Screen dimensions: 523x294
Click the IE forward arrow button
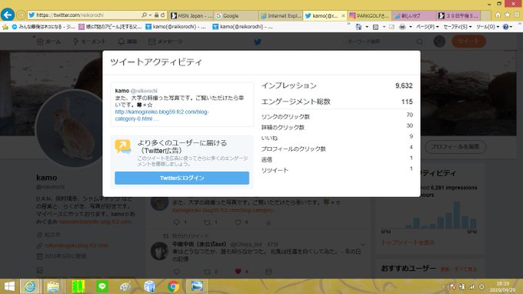21,15
